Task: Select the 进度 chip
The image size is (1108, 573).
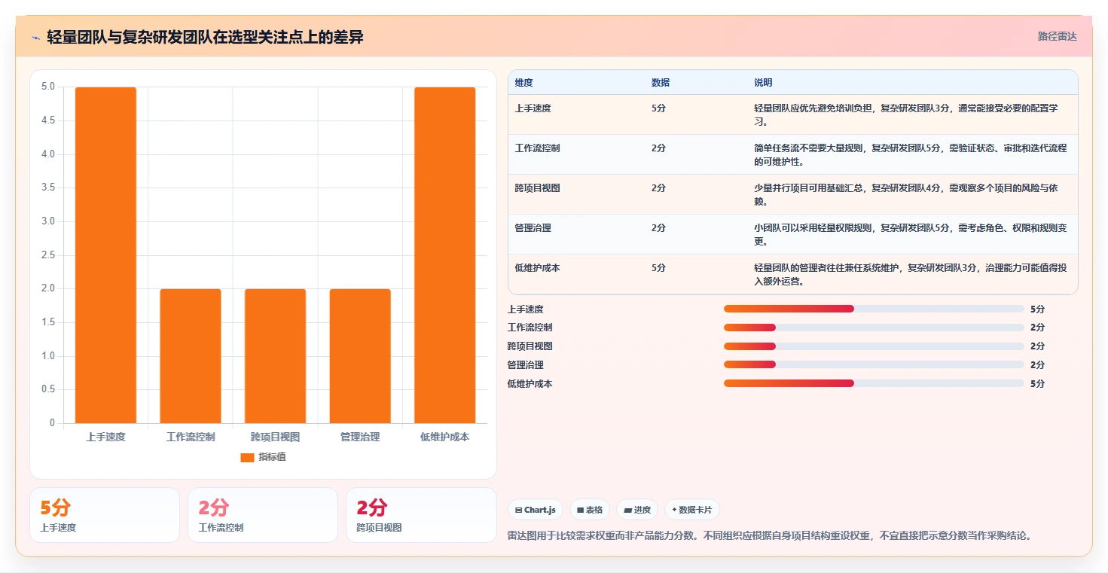Action: [637, 510]
